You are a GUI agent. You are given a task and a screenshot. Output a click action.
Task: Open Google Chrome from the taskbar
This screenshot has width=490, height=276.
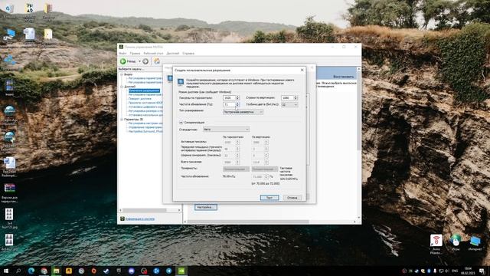coord(44,271)
